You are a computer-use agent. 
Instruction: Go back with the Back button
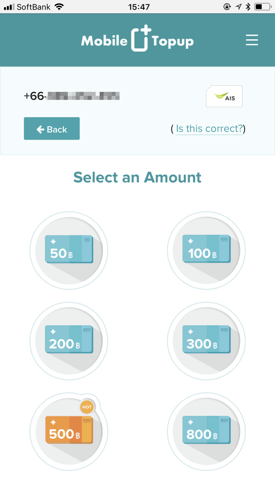[x=52, y=129]
